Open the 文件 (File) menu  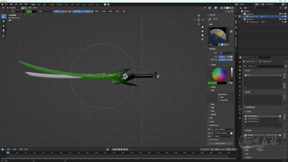(x=6, y=4)
